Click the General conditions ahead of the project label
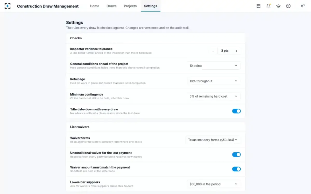The image size is (311, 194). pyautogui.click(x=99, y=64)
